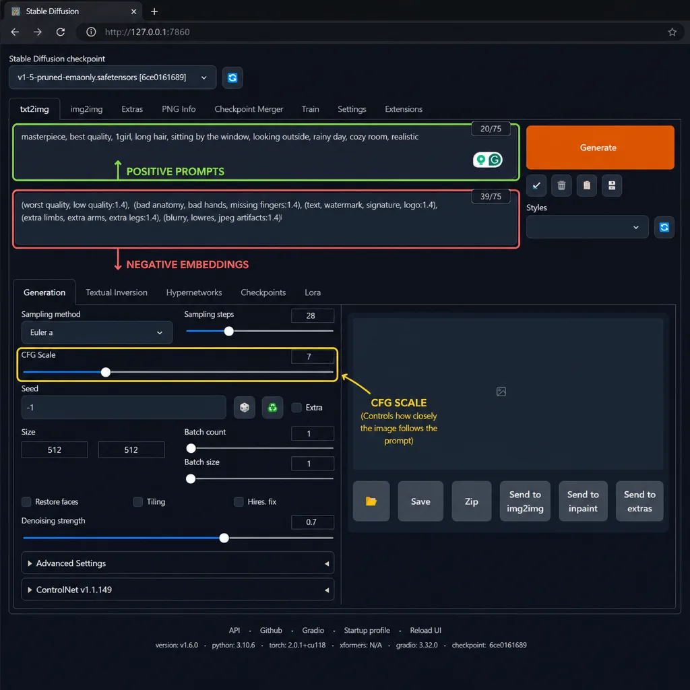Screen dimensions: 690x690
Task: Open the Train tab
Action: click(x=310, y=109)
